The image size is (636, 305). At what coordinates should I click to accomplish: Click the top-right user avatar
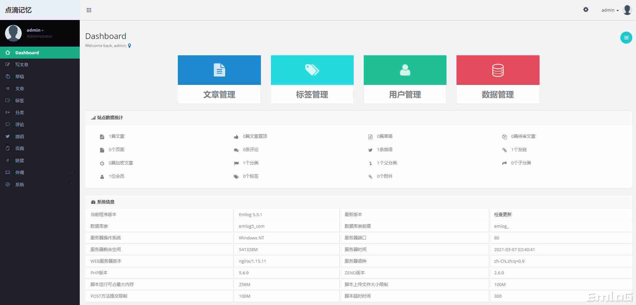tap(627, 10)
